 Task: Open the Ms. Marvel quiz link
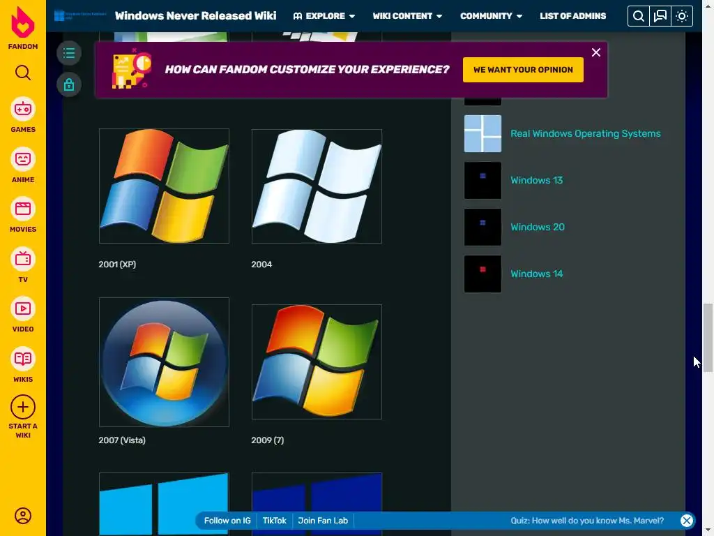coord(587,521)
